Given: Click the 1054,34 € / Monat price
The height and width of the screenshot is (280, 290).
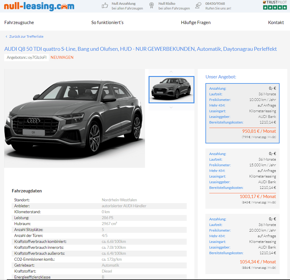Looking at the screenshot, I should click(x=258, y=262).
